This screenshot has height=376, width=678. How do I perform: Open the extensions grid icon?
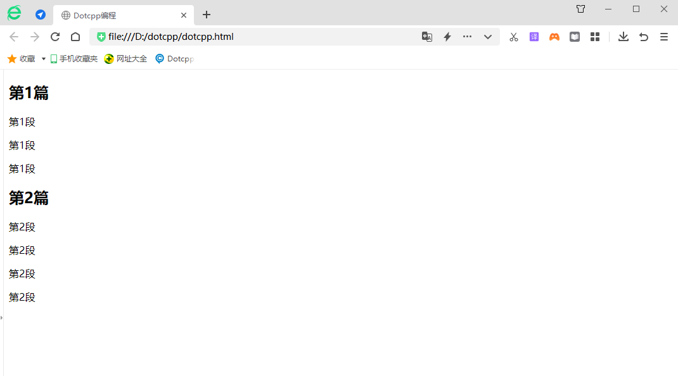point(595,37)
